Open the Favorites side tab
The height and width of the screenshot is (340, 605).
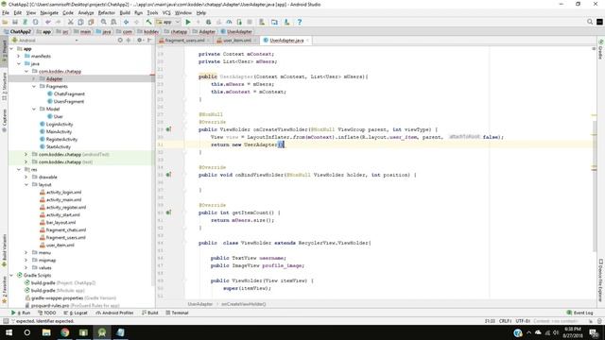click(x=4, y=289)
